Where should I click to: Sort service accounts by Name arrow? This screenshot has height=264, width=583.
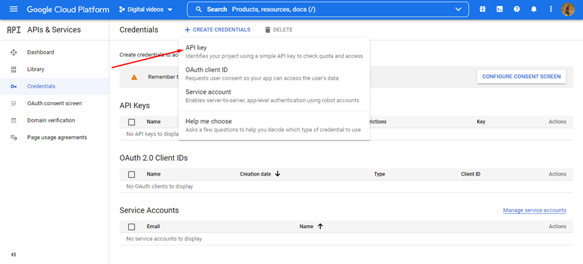pyautogui.click(x=320, y=226)
